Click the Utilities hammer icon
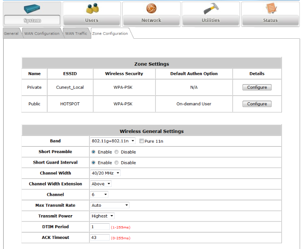302x249 pixels. (x=211, y=9)
